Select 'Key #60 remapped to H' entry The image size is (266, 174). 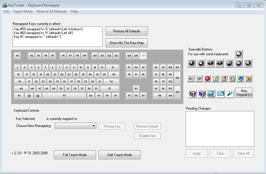44,33
